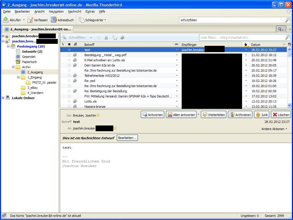The height and width of the screenshot is (220, 293).
Task: Open the Abrufen dropdown arrow
Action: [24, 20]
